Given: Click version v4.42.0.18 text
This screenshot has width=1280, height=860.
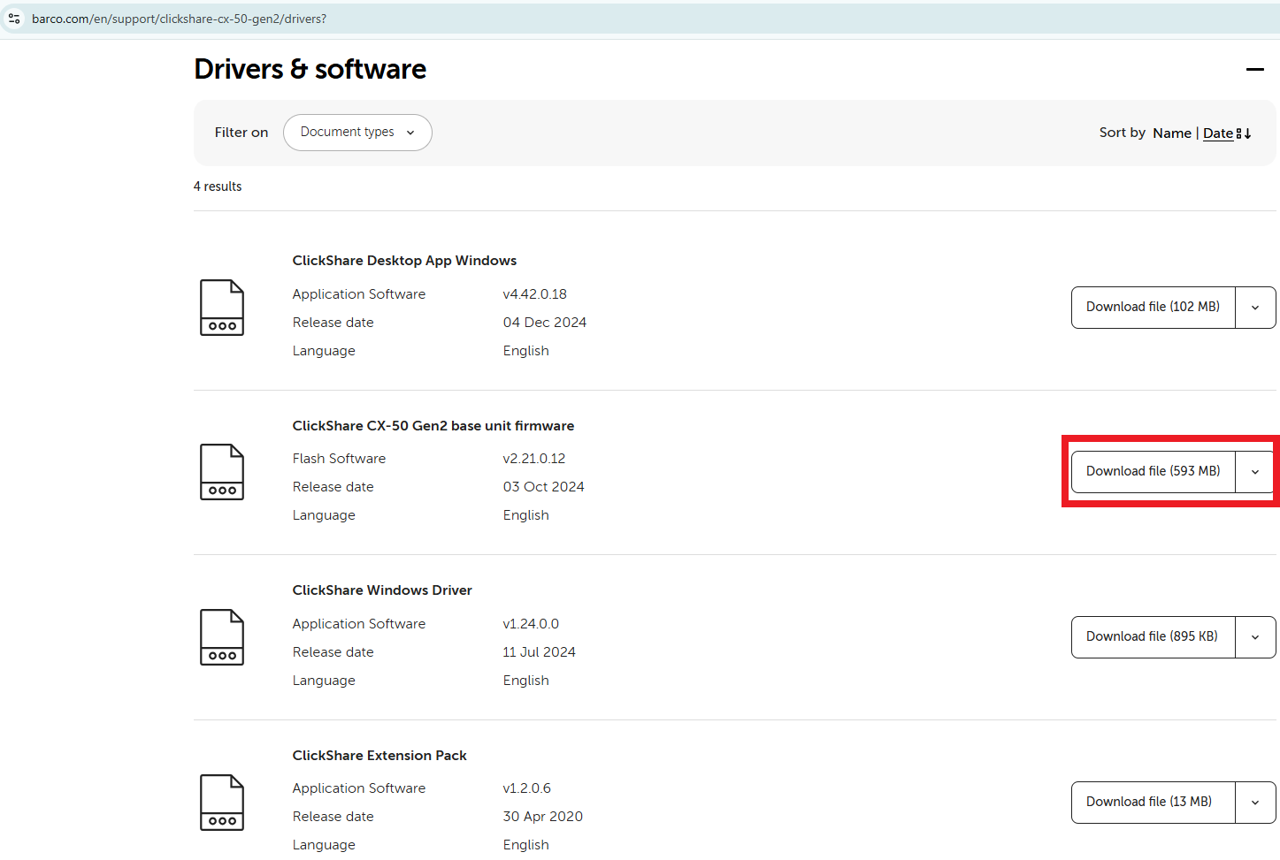Looking at the screenshot, I should pos(535,294).
